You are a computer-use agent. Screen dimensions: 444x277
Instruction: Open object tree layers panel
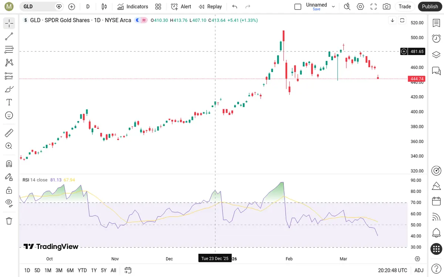click(x=436, y=55)
